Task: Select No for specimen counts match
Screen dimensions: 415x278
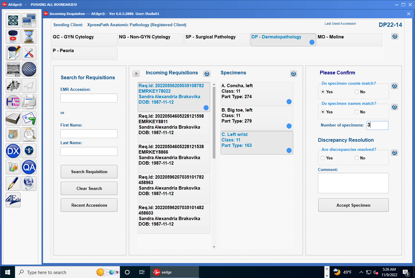Action: click(x=357, y=92)
